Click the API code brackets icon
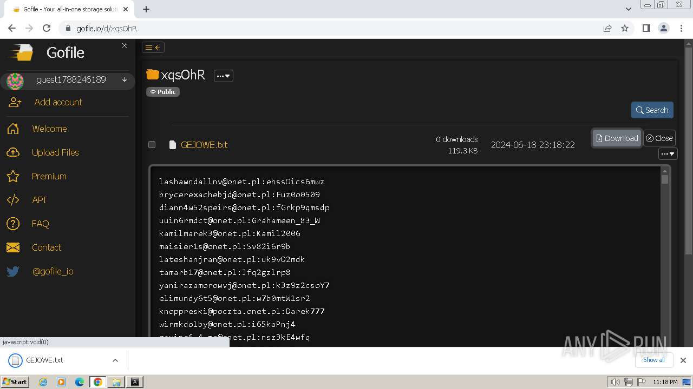This screenshot has height=389, width=693. (13, 200)
